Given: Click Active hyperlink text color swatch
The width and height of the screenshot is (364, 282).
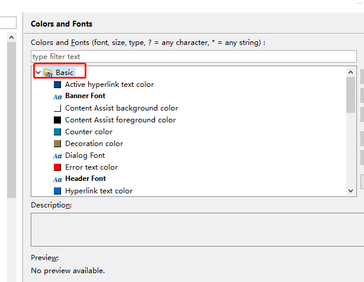Looking at the screenshot, I should [57, 85].
